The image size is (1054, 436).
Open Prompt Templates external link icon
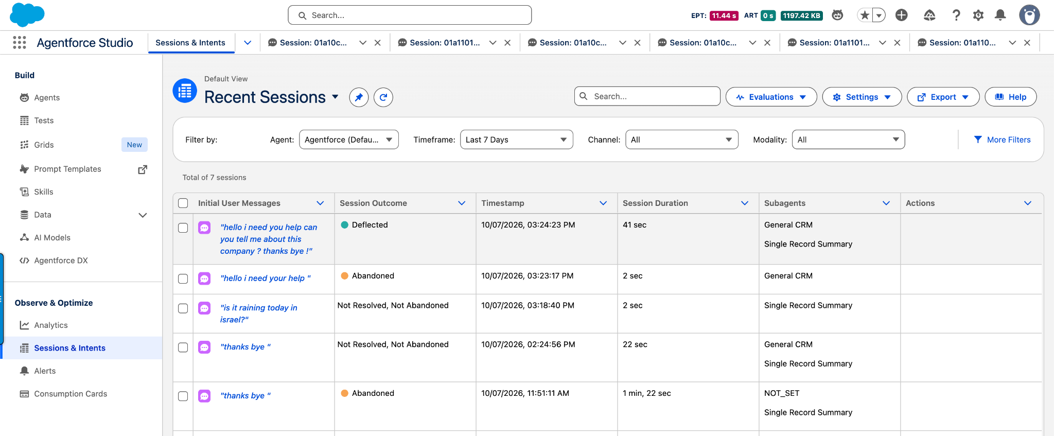[143, 169]
